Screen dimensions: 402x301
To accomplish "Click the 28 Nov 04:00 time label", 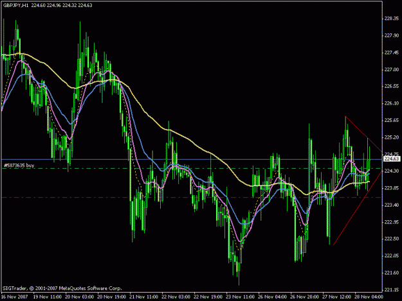I will click(x=369, y=297).
